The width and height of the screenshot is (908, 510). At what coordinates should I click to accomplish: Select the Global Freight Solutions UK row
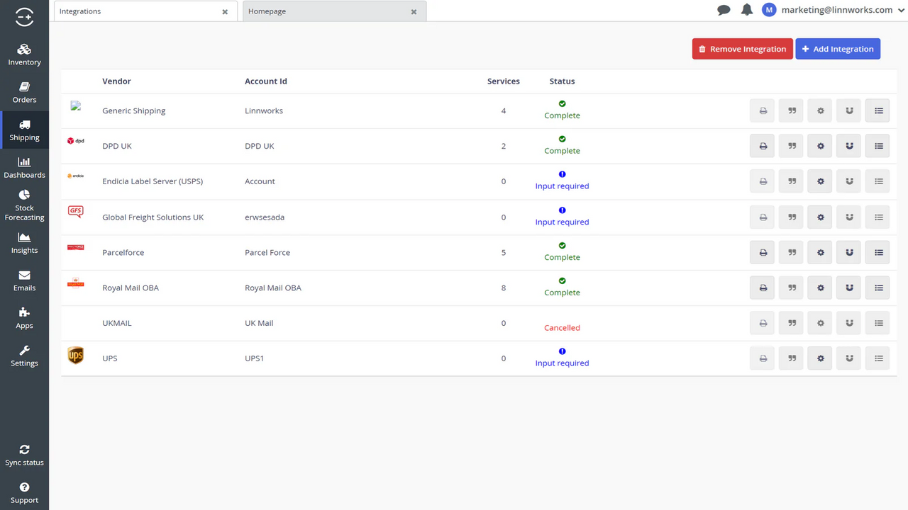(479, 217)
